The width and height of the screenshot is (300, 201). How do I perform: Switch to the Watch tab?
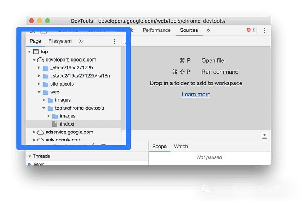tap(181, 147)
